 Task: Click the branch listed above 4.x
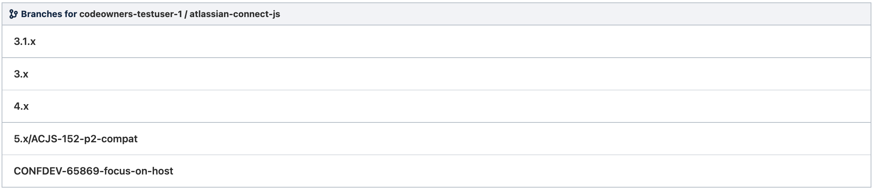coord(21,74)
